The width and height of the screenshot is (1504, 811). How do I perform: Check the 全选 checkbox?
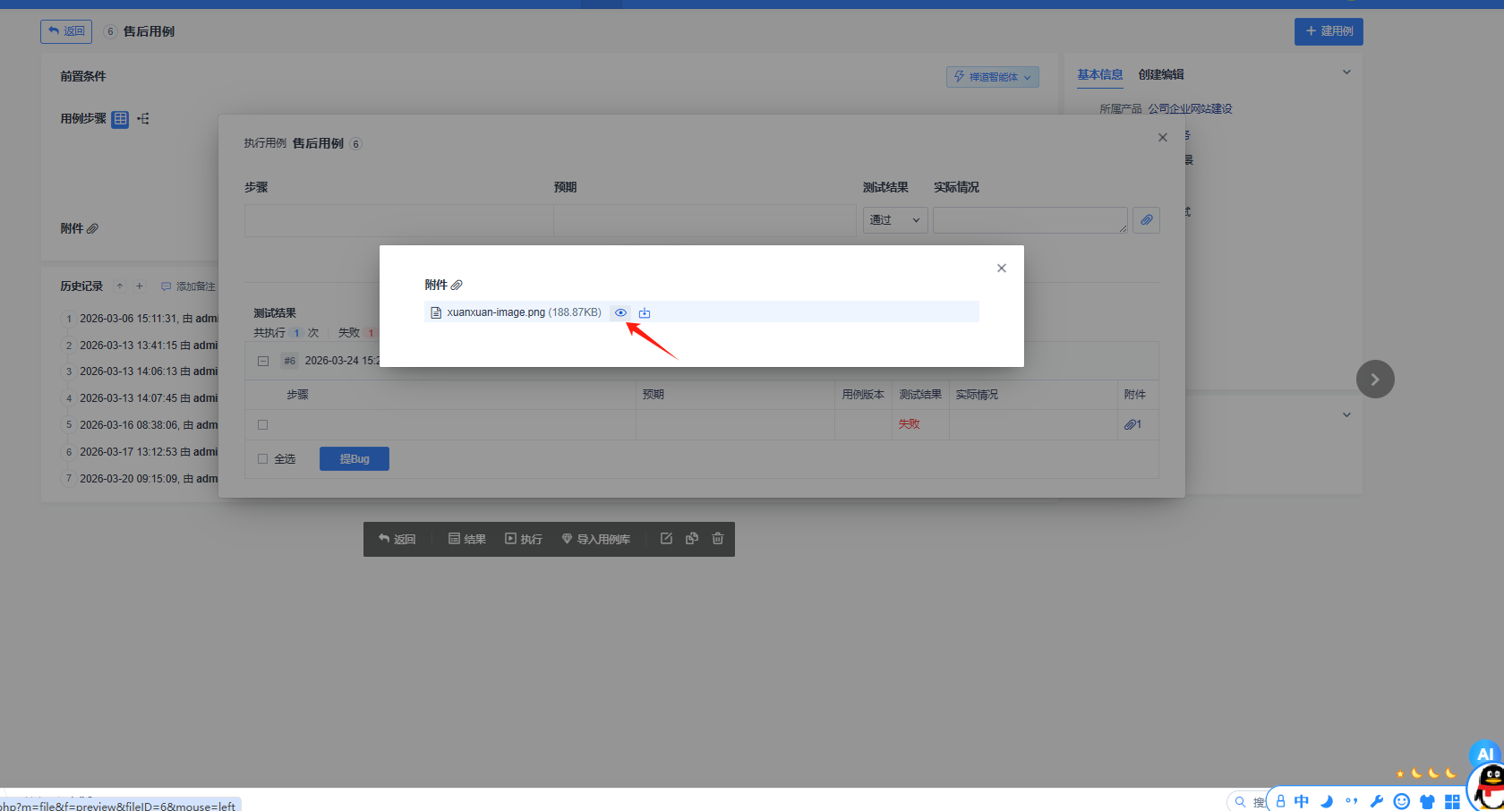pos(263,458)
